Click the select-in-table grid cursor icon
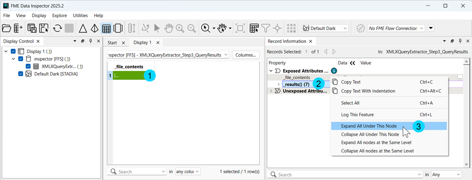This screenshot has height=180, width=472. (254, 28)
